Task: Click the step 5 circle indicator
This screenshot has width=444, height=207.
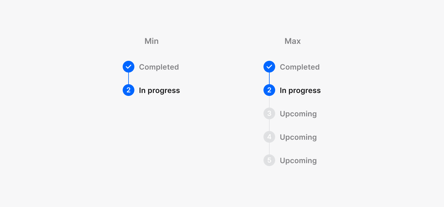Action: (x=269, y=160)
